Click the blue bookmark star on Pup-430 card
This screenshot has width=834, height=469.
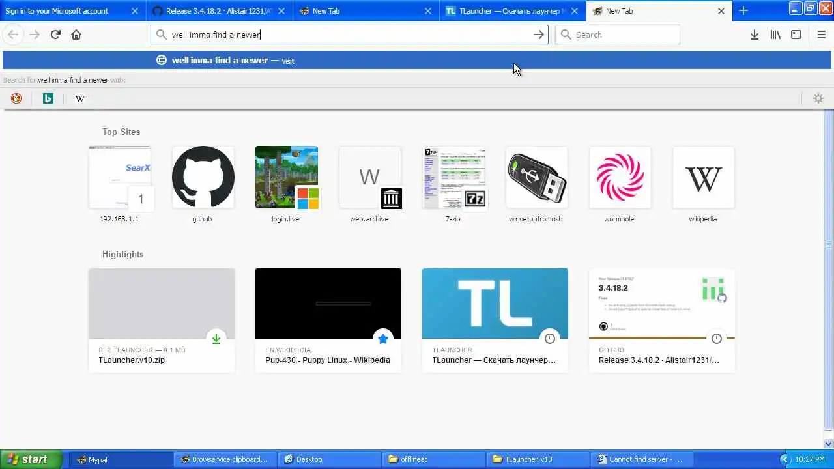383,339
